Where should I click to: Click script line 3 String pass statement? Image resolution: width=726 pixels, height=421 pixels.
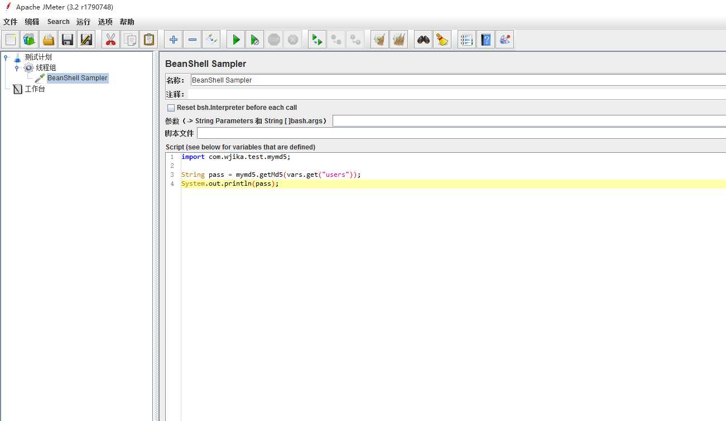(x=271, y=175)
